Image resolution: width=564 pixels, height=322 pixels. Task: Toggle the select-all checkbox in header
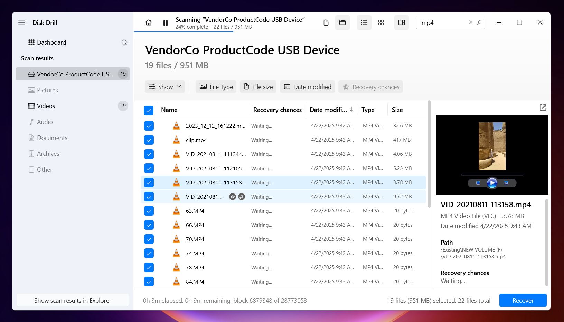click(x=149, y=110)
